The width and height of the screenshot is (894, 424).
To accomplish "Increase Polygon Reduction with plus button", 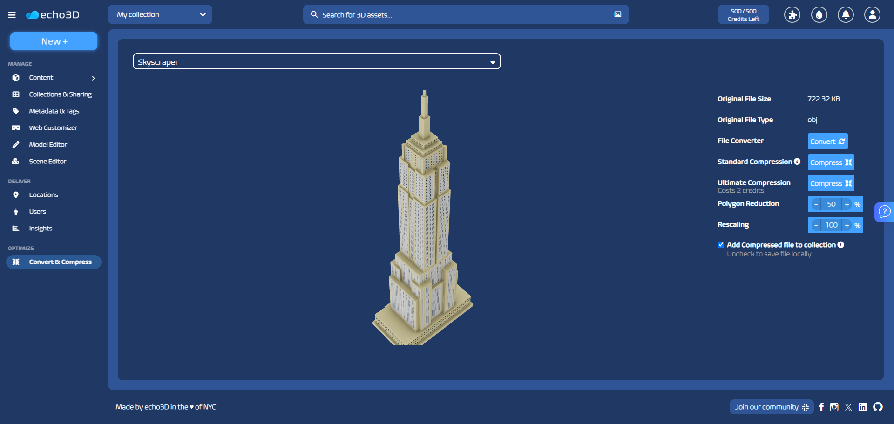I will coord(847,204).
